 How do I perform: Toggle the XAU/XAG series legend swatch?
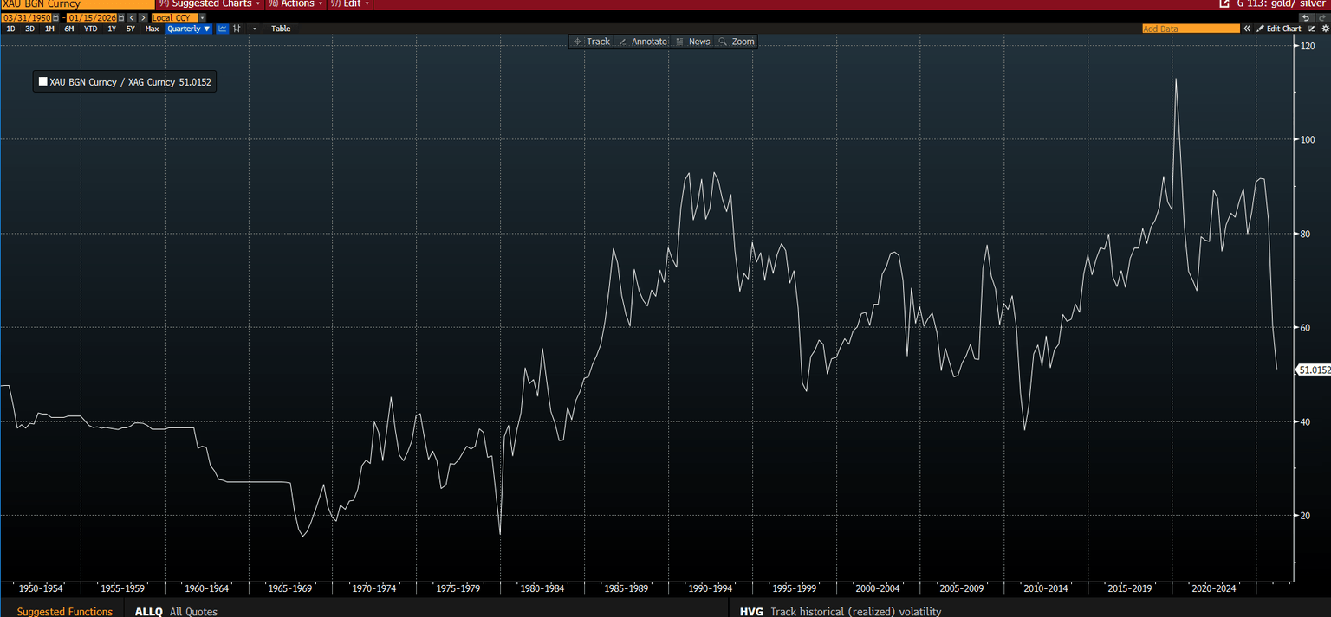[43, 82]
